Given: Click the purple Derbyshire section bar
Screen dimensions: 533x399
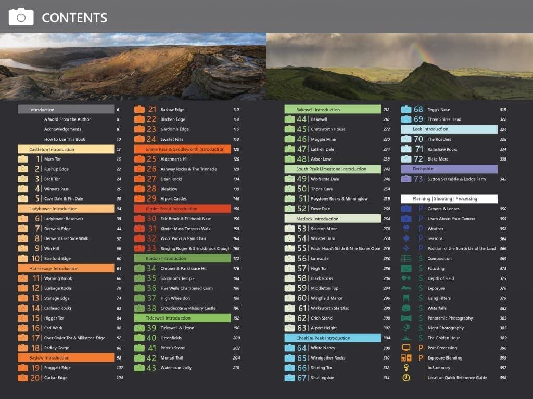Looking at the screenshot, I should coord(449,169).
